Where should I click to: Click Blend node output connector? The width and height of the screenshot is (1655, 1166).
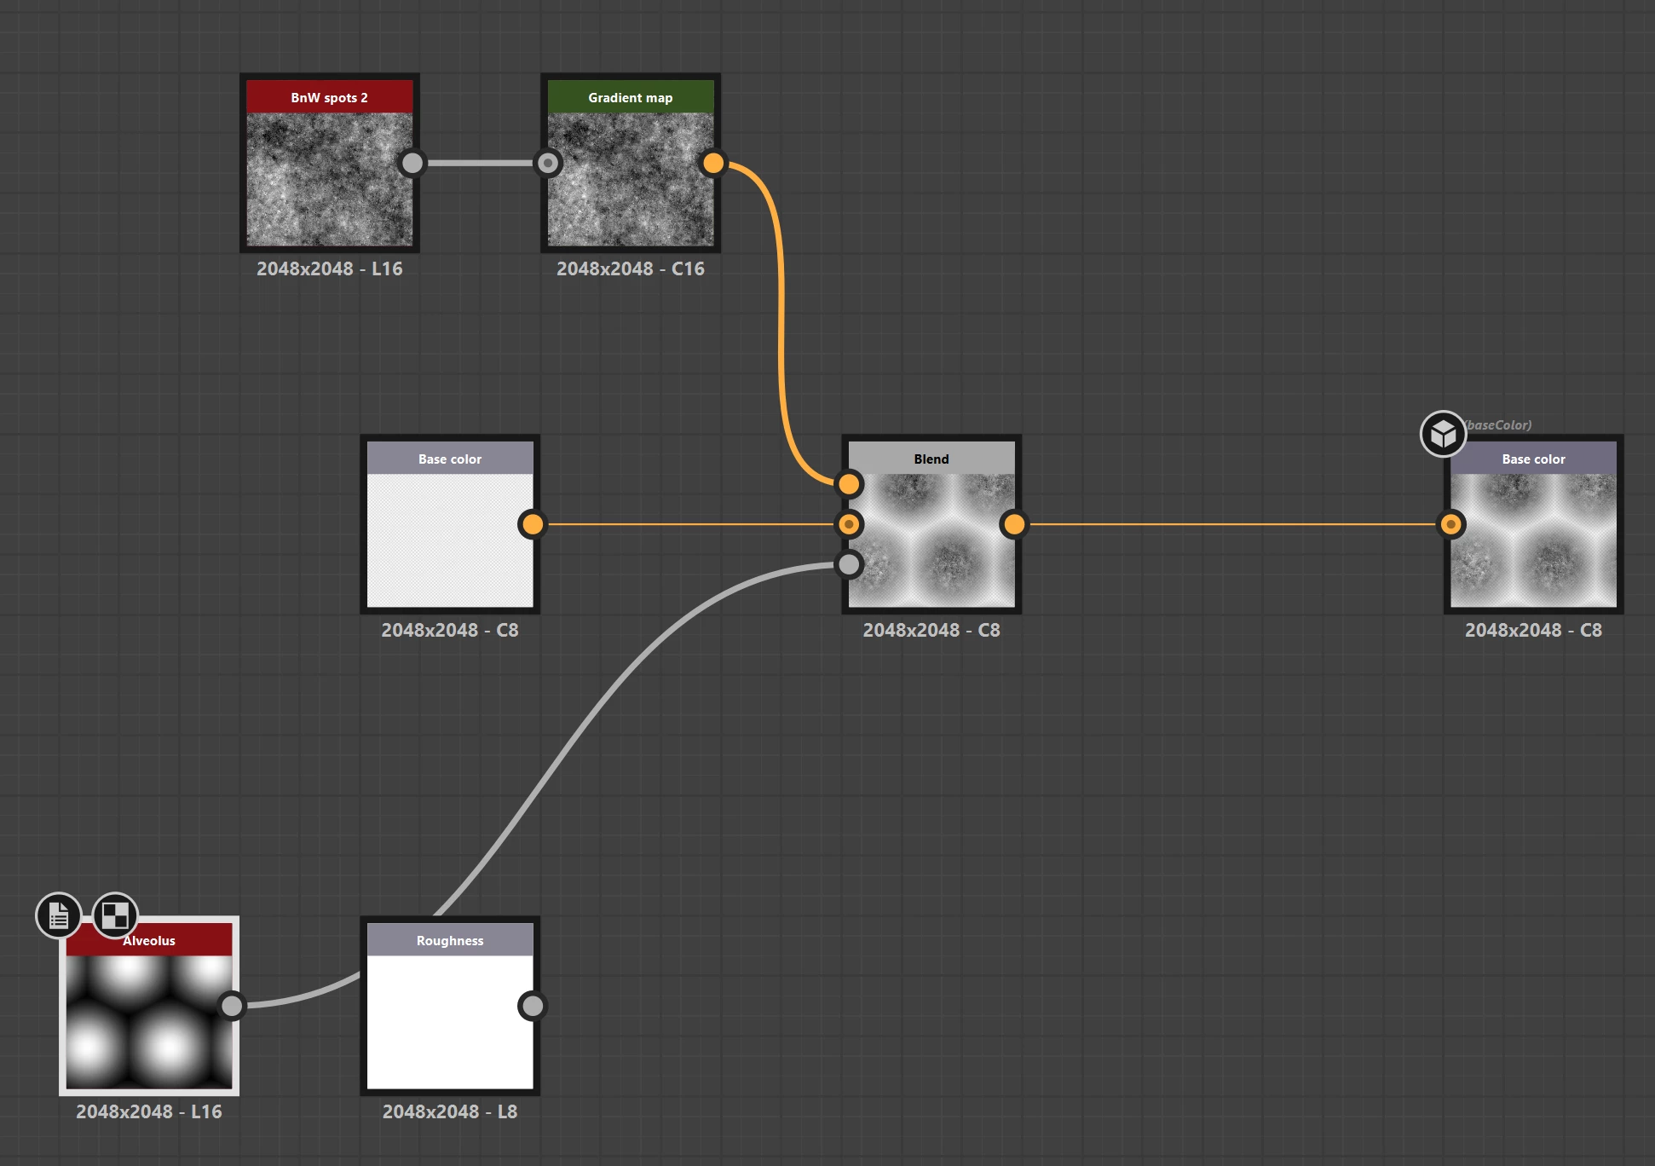pyautogui.click(x=1014, y=524)
